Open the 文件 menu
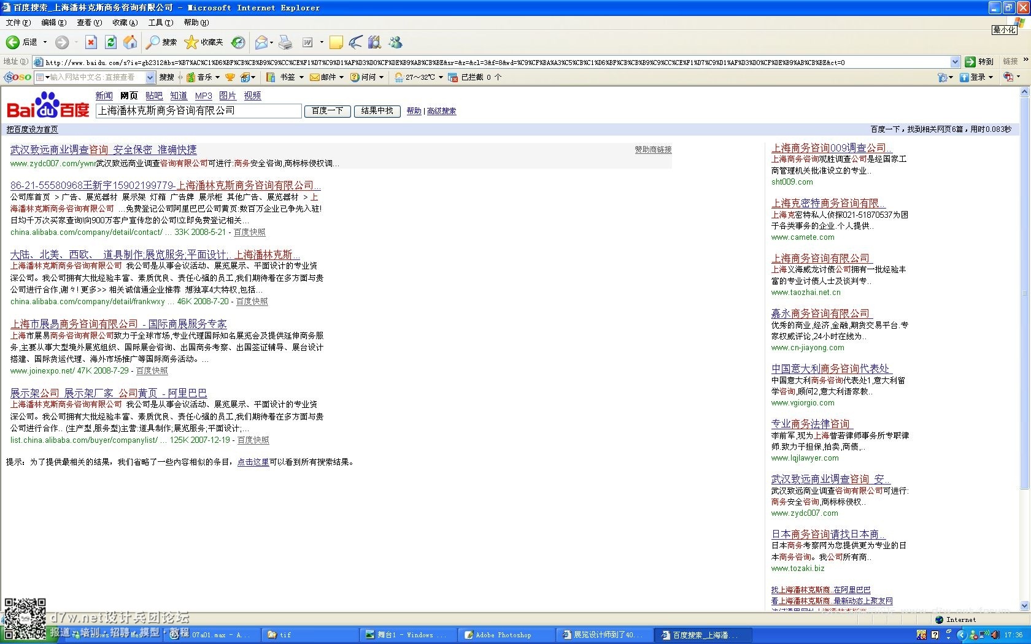Image resolution: width=1031 pixels, height=644 pixels. (18, 23)
